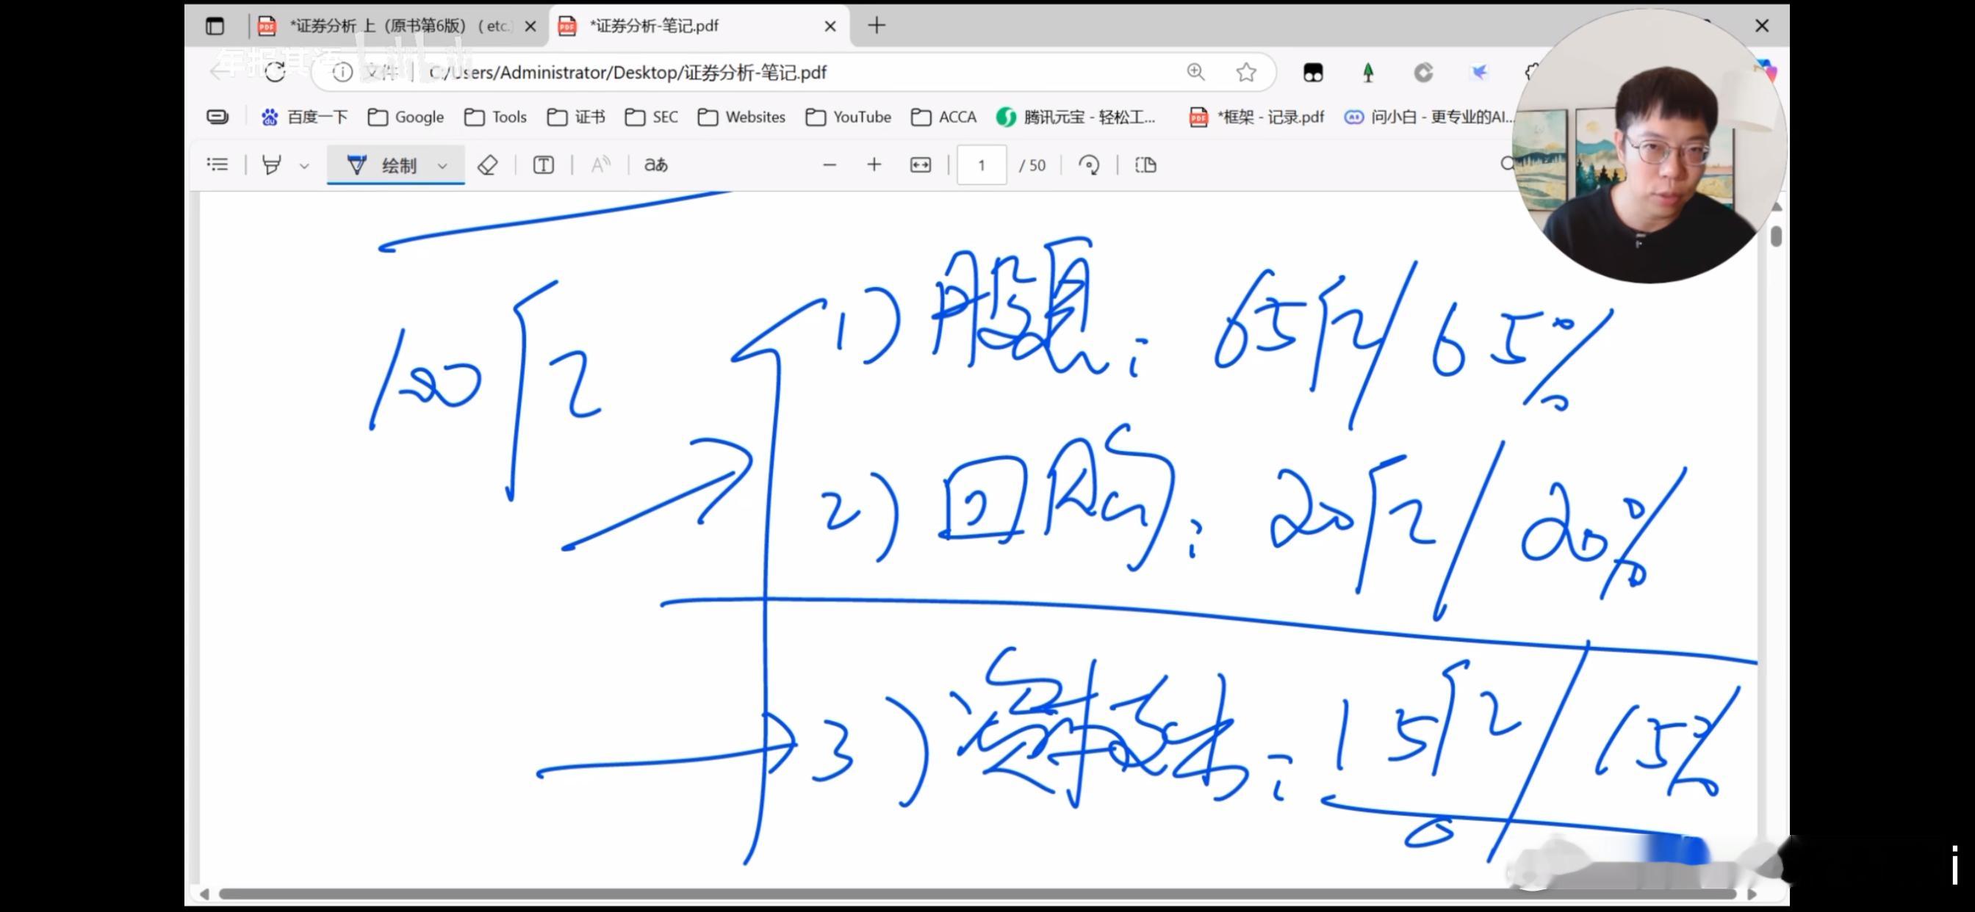The image size is (1975, 912).
Task: Open the table of contents icon
Action: tap(217, 164)
